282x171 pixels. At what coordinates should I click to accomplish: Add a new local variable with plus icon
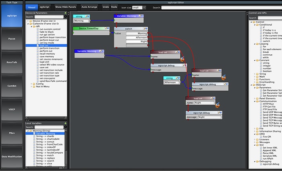65,123
